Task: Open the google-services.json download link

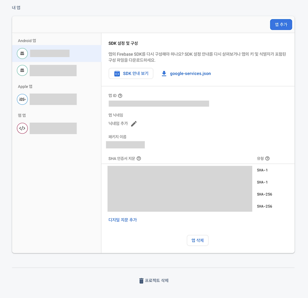Action: [x=189, y=74]
